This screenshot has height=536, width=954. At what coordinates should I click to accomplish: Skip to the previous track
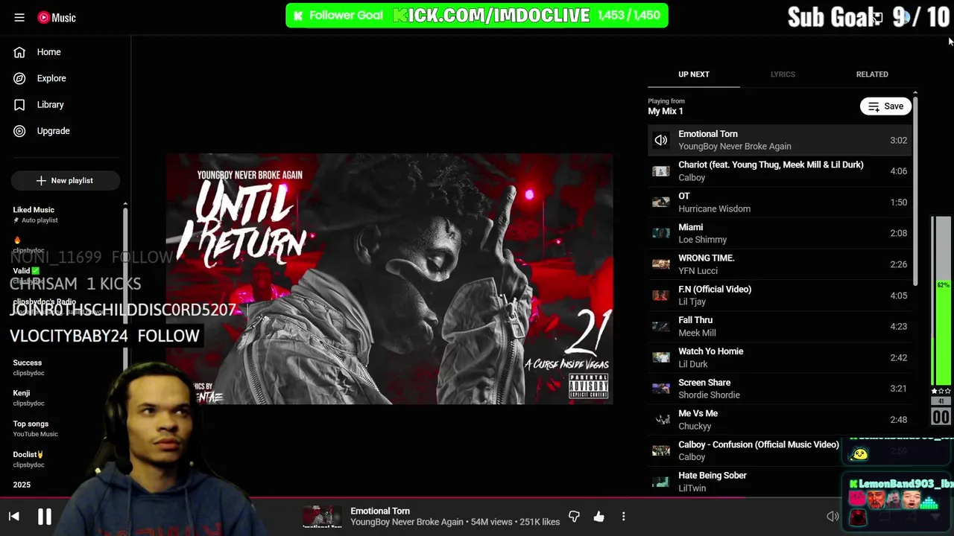pos(13,517)
